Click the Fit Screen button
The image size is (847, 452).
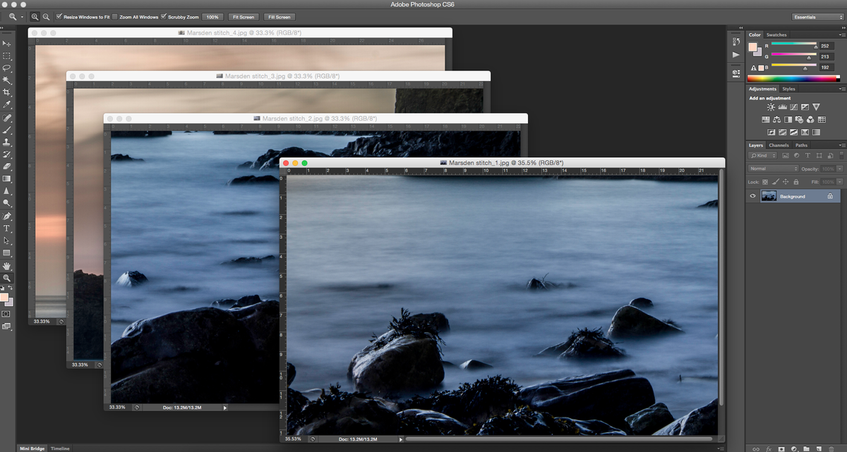tap(243, 16)
